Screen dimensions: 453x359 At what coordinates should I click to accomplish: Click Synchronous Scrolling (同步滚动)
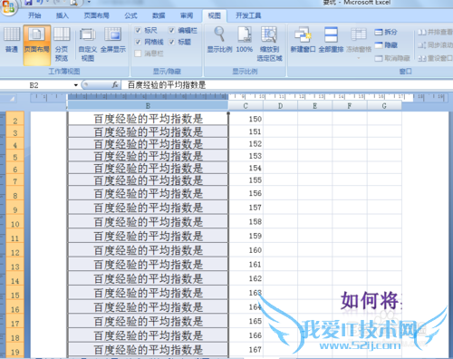[x=435, y=45]
